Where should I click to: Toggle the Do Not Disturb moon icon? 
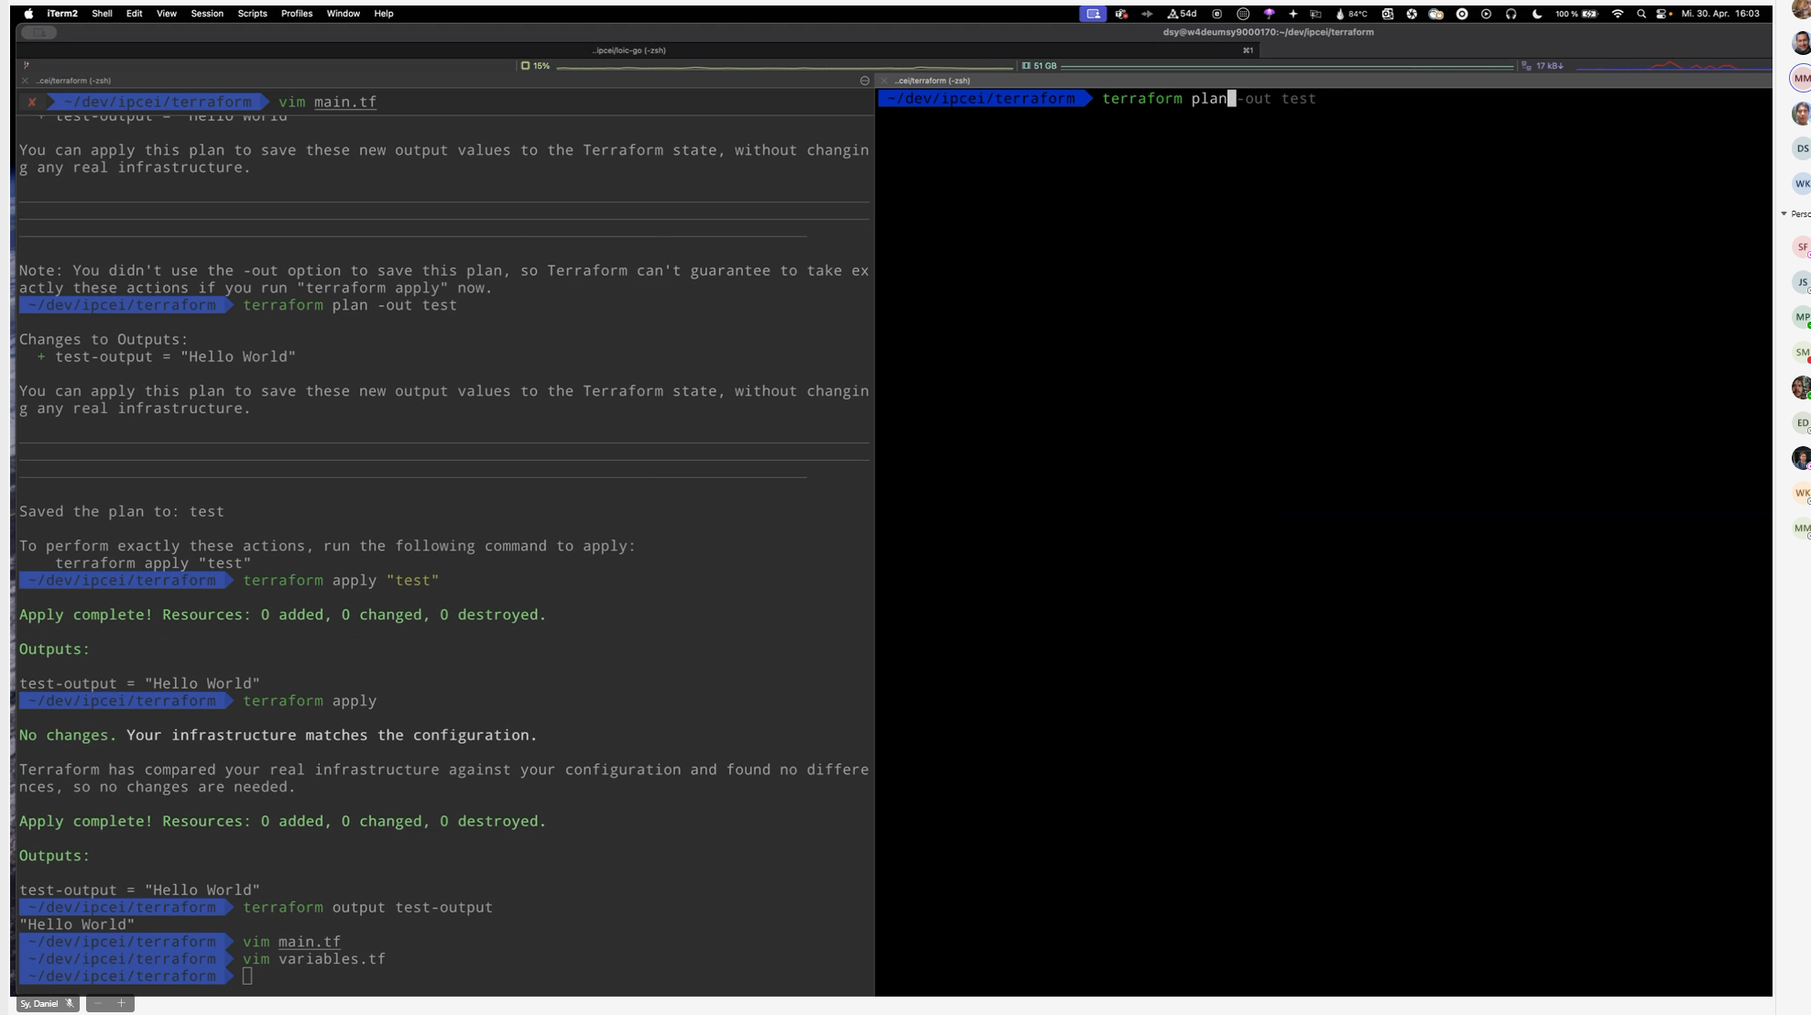(1537, 14)
